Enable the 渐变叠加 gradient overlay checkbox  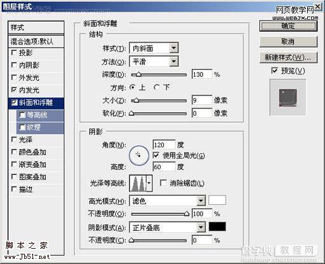tap(14, 164)
